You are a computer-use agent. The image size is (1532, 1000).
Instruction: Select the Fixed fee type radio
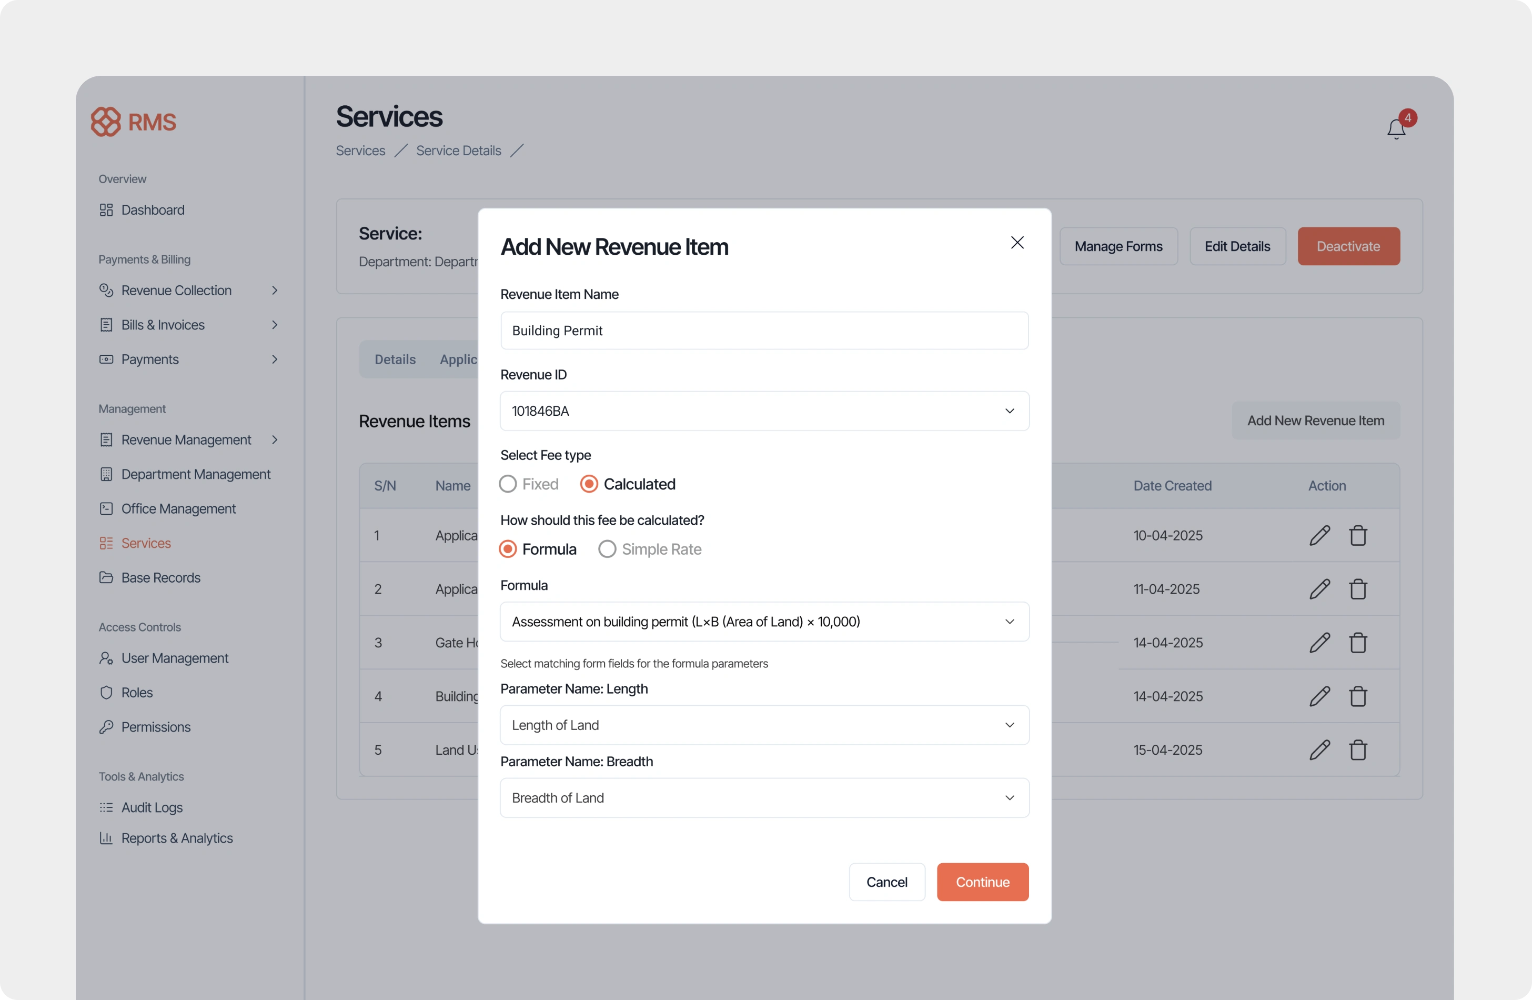(508, 484)
